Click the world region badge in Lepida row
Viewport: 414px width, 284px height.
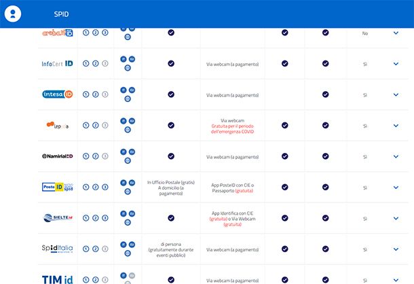(x=128, y=130)
